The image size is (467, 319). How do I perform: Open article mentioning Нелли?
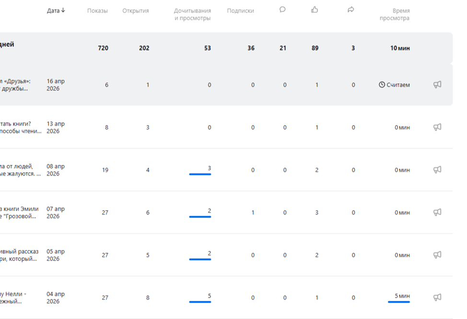pos(13,298)
